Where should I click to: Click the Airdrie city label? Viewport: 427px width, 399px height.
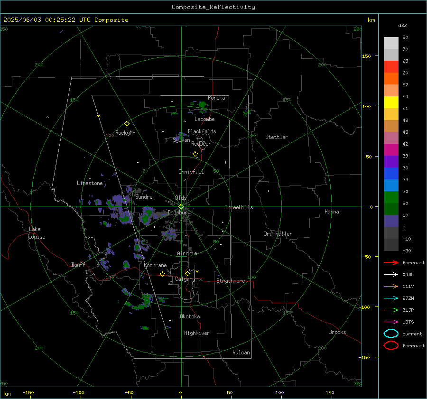pyautogui.click(x=187, y=253)
